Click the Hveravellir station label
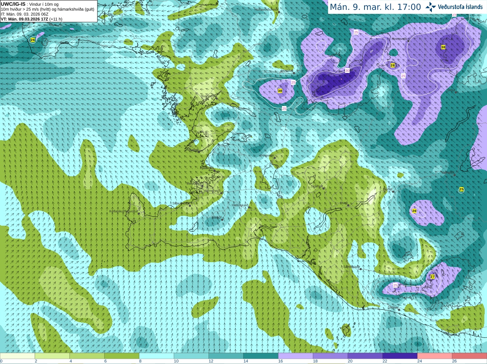 coord(400,39)
